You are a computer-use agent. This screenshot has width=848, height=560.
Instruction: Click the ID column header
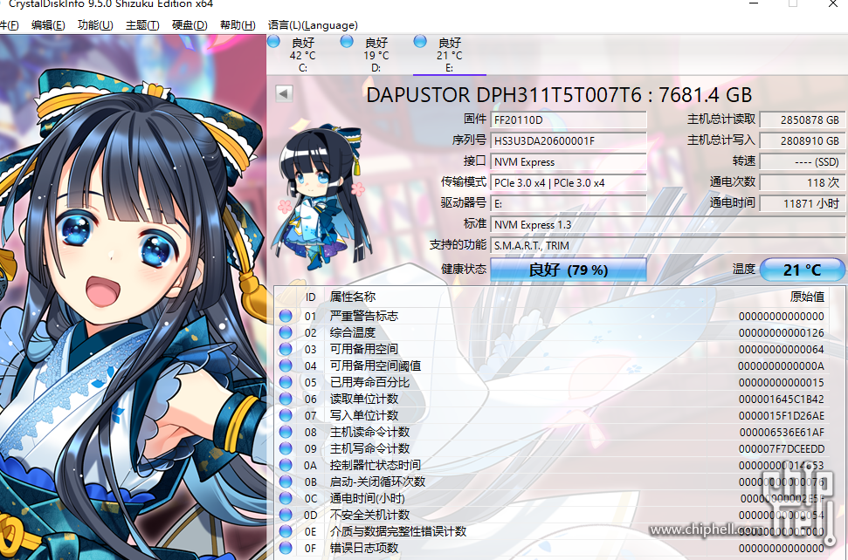tap(310, 297)
